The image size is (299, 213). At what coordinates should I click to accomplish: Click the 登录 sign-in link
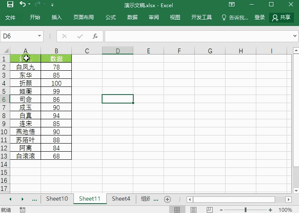pos(260,17)
